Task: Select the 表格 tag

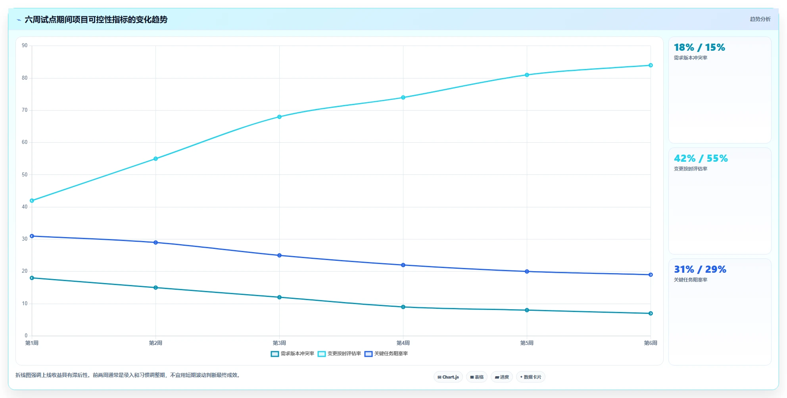Action: 477,377
